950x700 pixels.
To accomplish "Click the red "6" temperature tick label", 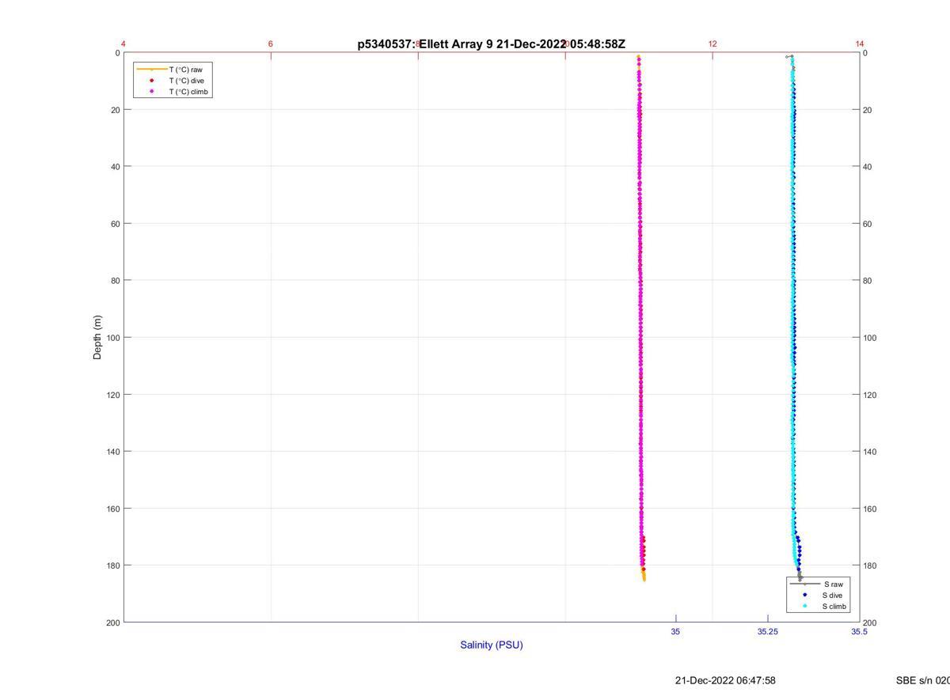I will pyautogui.click(x=271, y=44).
